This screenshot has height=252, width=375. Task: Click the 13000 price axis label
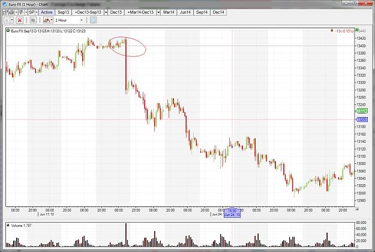[361, 193]
